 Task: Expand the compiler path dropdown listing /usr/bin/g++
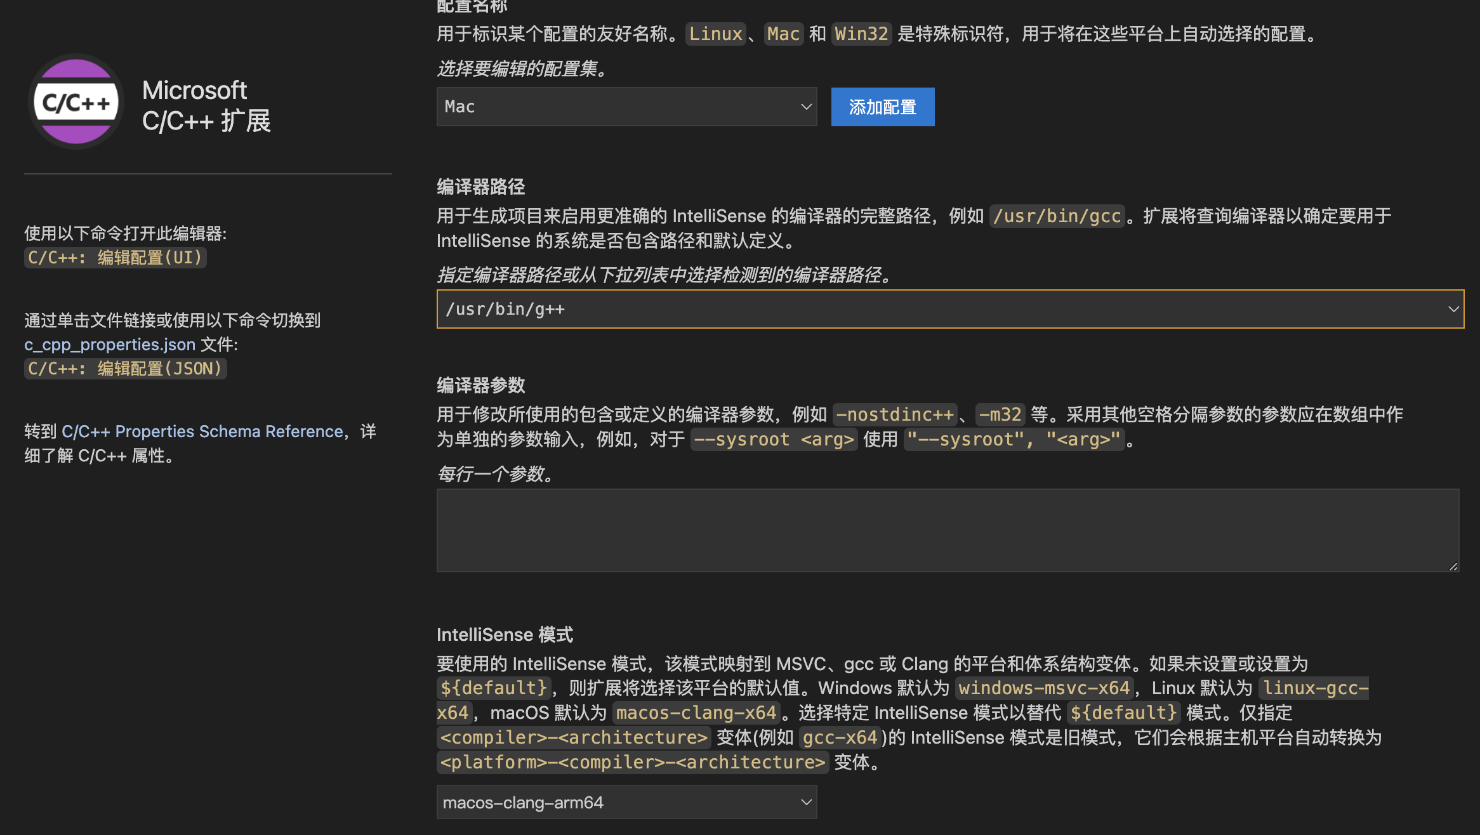1453,309
